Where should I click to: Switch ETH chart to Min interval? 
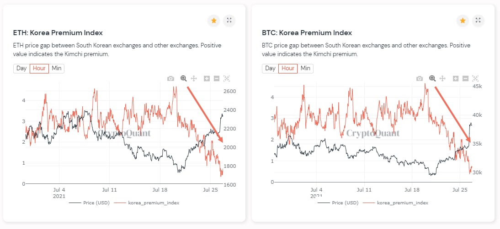[57, 68]
